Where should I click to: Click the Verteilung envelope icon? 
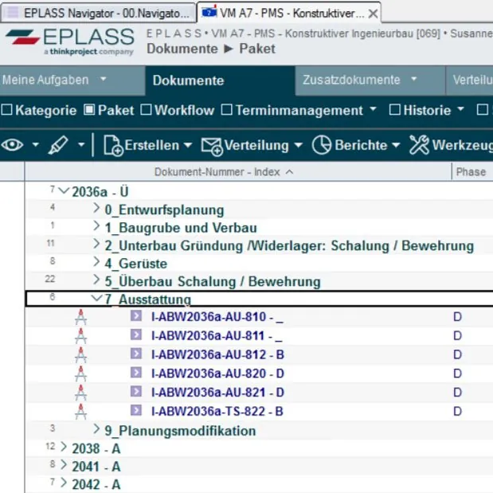click(211, 146)
